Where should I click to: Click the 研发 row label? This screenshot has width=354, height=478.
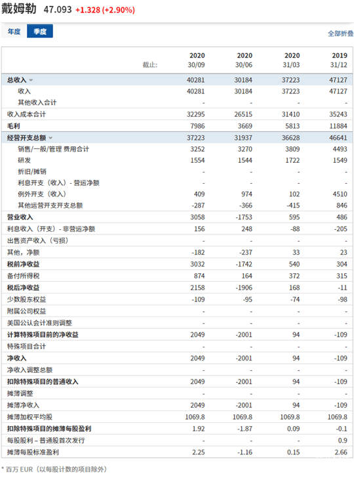pyautogui.click(x=24, y=160)
